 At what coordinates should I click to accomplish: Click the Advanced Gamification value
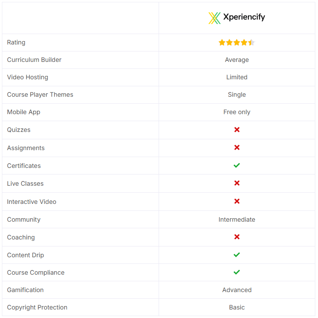tap(237, 290)
